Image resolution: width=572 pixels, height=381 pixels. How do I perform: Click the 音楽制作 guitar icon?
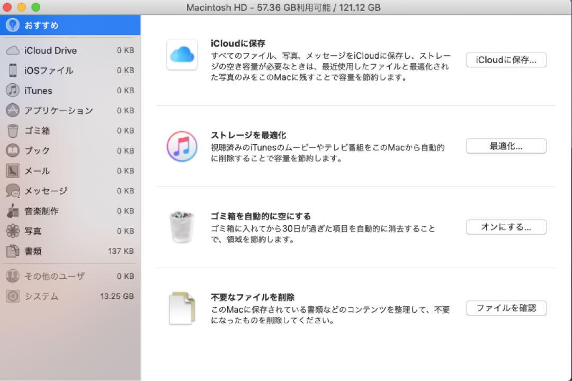click(x=13, y=211)
